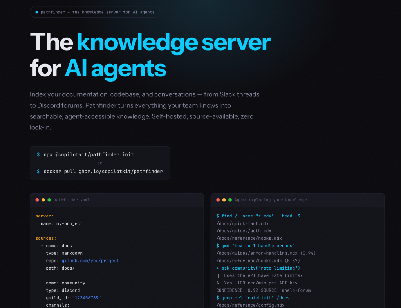The height and width of the screenshot is (308, 401).
Task: Click the cyan dot in the pathfinder badge
Action: coord(36,12)
